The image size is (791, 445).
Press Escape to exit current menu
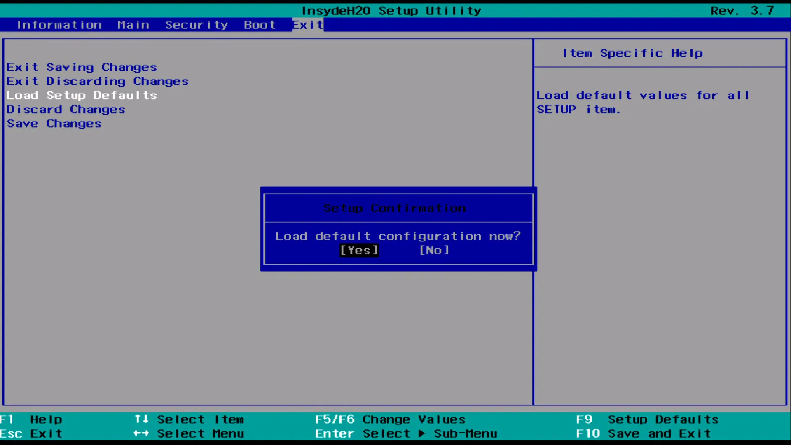[x=31, y=433]
